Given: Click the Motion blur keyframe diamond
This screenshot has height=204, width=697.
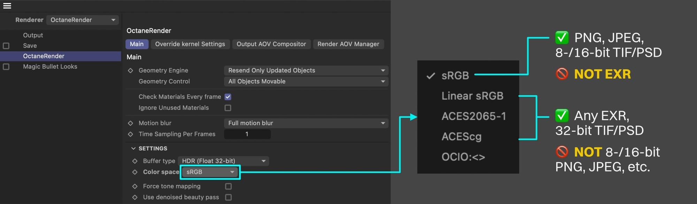Looking at the screenshot, I should pyautogui.click(x=131, y=123).
